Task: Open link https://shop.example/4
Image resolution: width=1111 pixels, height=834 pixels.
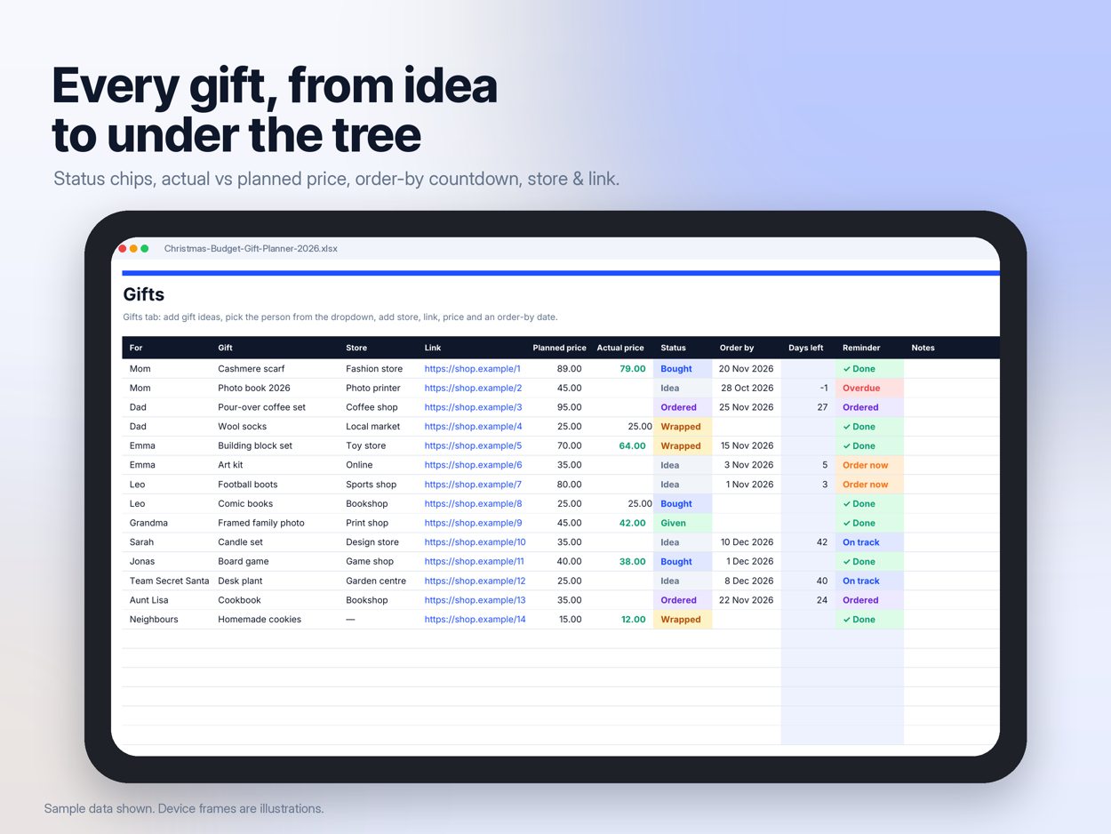Action: (x=473, y=427)
